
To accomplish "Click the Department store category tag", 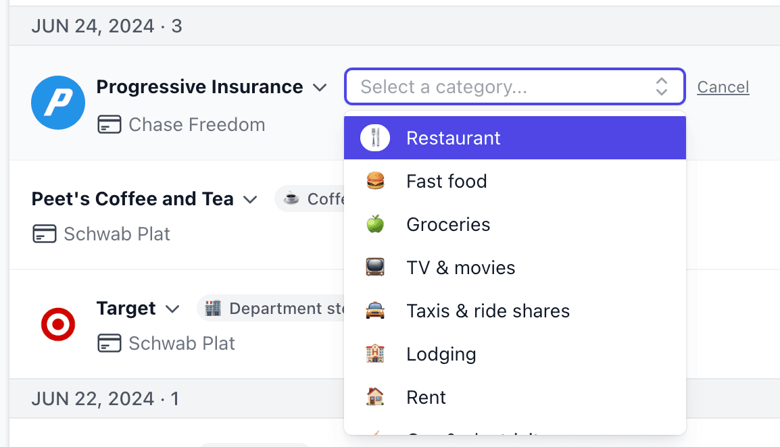I will [x=271, y=309].
